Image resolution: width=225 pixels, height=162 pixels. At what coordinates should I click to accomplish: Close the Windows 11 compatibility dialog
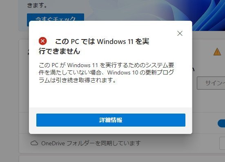pos(180,33)
